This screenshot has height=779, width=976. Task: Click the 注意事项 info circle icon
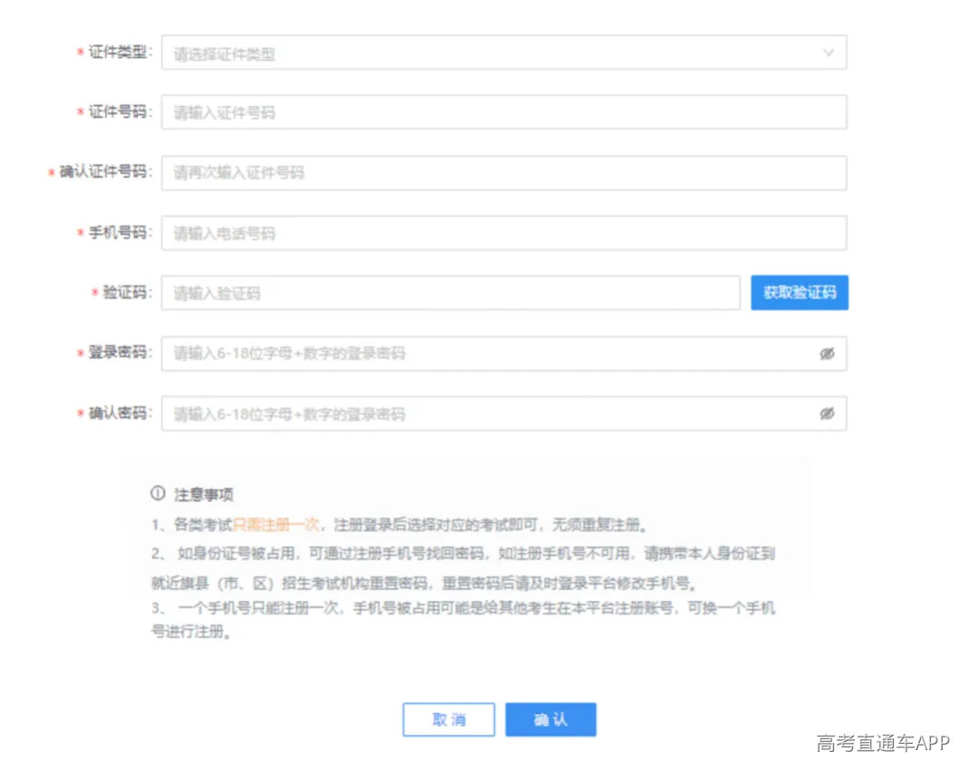point(158,493)
